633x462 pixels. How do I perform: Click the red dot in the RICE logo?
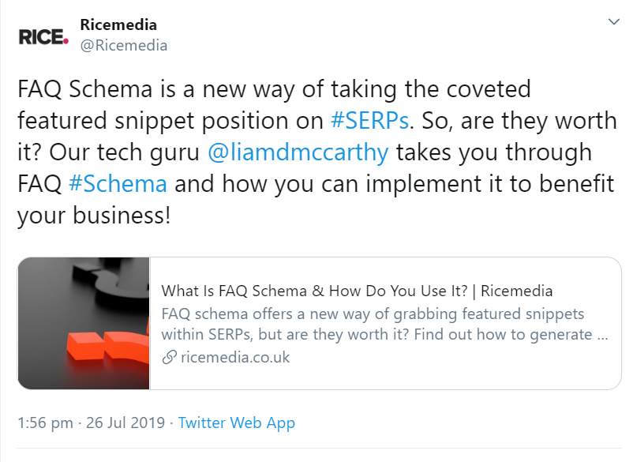click(x=66, y=40)
